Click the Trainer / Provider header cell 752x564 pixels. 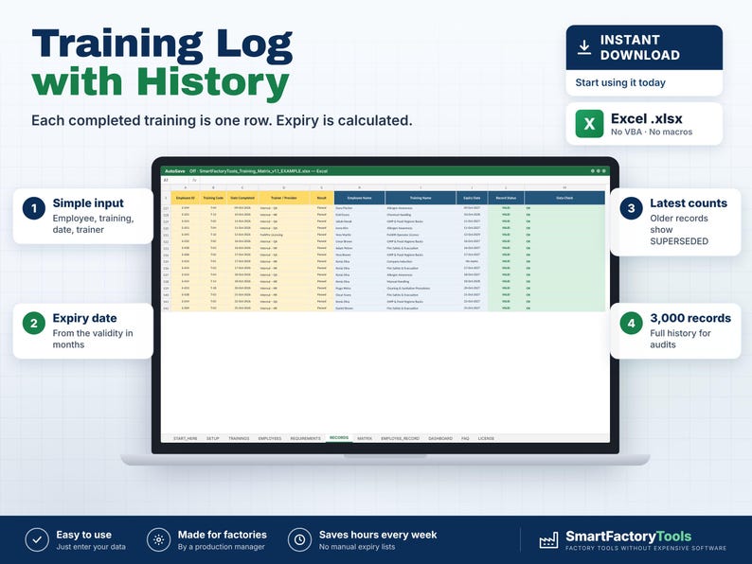[284, 198]
